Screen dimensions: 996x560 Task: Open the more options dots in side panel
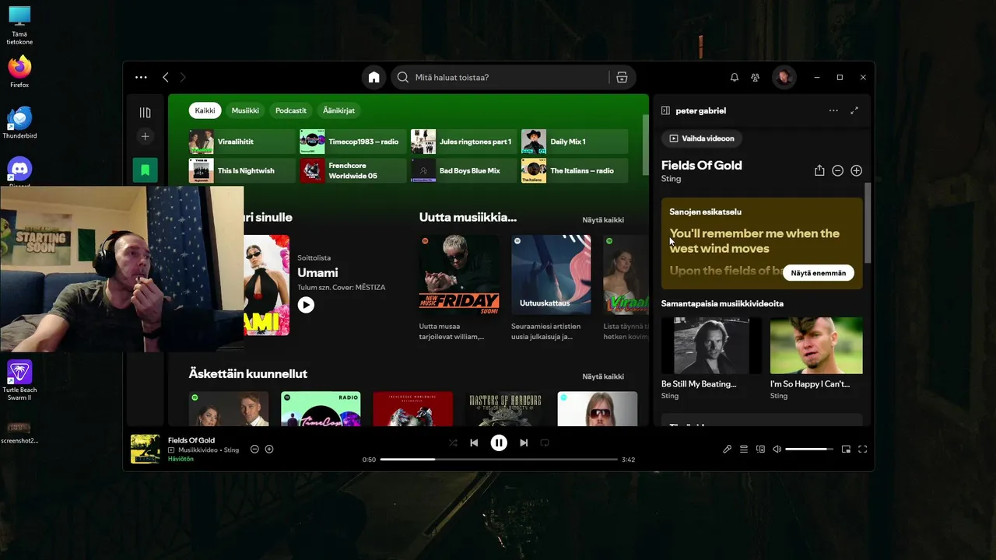833,110
